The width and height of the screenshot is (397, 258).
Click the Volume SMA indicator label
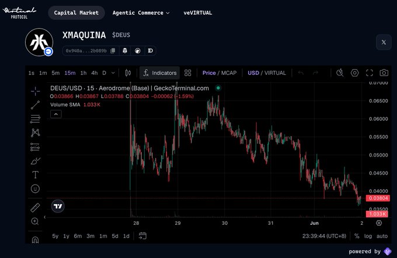click(x=65, y=104)
